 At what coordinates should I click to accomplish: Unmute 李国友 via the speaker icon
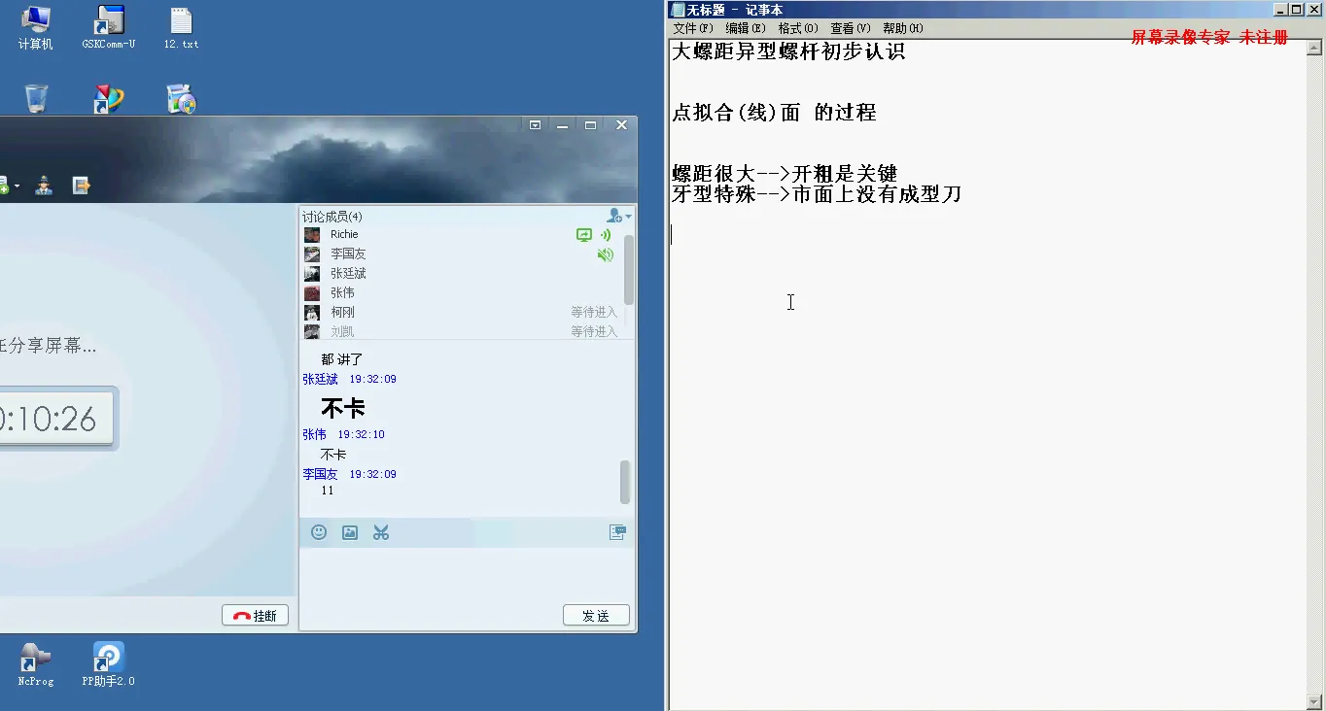pyautogui.click(x=605, y=254)
